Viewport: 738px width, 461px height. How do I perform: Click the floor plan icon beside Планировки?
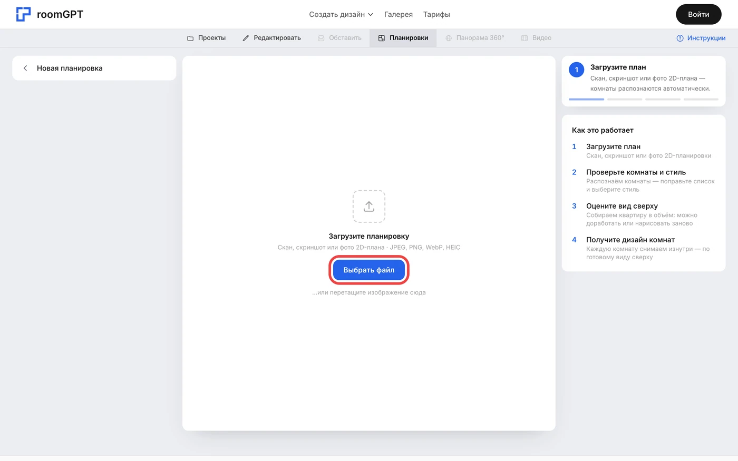click(382, 38)
